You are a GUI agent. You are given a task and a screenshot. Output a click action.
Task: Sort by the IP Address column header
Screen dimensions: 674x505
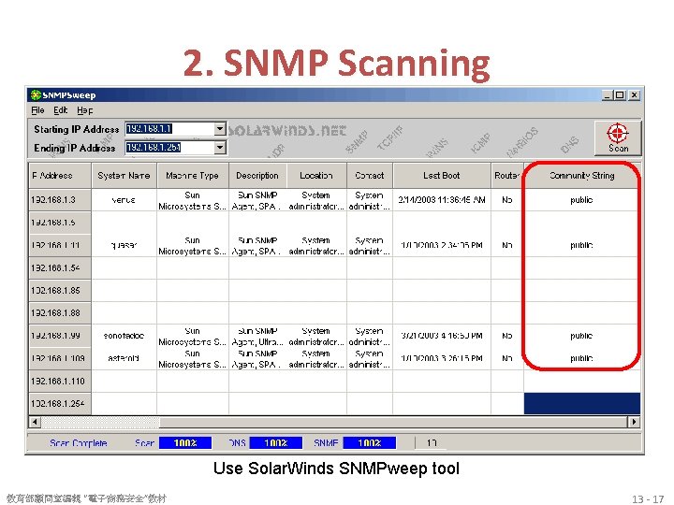pyautogui.click(x=60, y=175)
